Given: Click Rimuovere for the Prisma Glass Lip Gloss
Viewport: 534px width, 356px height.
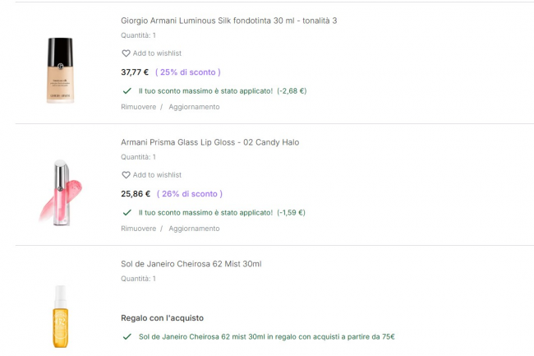Looking at the screenshot, I should click(138, 229).
